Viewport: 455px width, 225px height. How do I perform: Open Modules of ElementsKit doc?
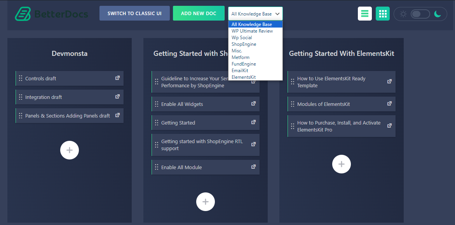click(323, 104)
